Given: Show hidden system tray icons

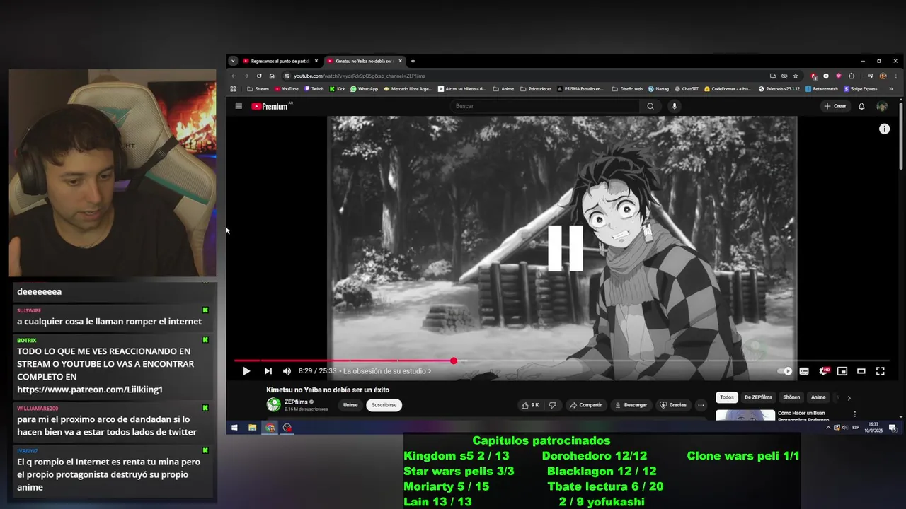Looking at the screenshot, I should point(828,428).
